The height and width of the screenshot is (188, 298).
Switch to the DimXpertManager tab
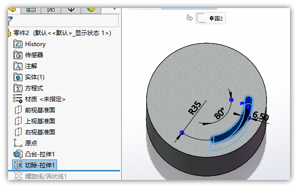click(71, 10)
